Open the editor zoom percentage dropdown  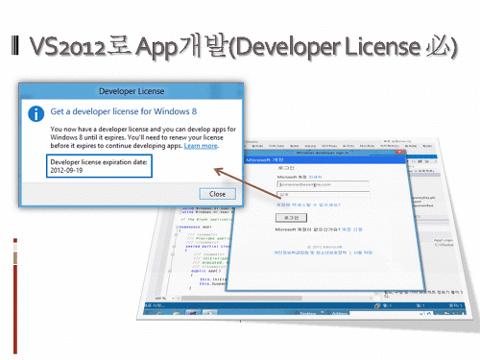pos(173,299)
